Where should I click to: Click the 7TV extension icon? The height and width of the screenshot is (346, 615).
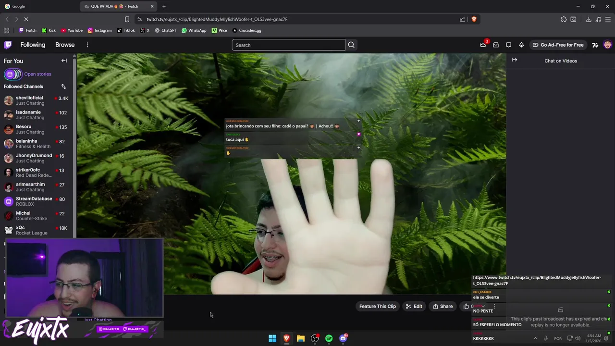595,45
